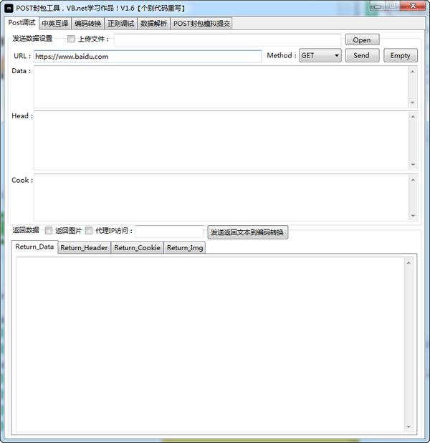The height and width of the screenshot is (443, 430).
Task: Toggle the 返回图片 checkbox
Action: pos(49,231)
